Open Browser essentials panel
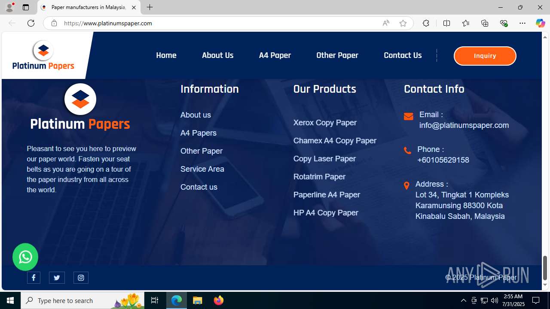This screenshot has width=550, height=309. [x=504, y=23]
